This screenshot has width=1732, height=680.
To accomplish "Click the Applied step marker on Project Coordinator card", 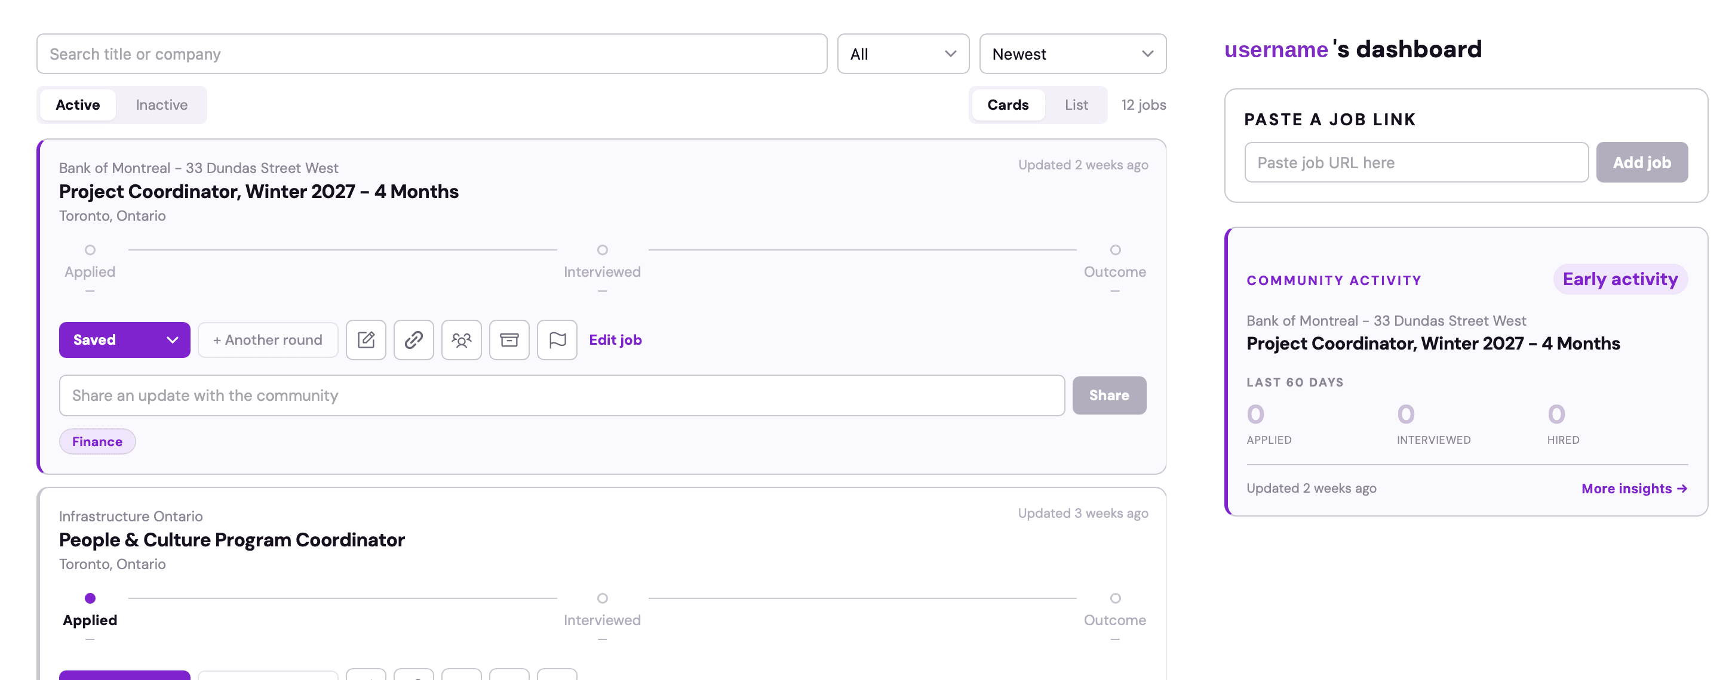I will pyautogui.click(x=90, y=250).
